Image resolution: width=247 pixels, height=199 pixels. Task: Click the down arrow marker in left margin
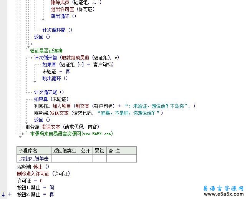pyautogui.click(x=3, y=194)
